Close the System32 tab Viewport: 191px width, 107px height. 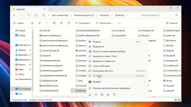click(44, 9)
